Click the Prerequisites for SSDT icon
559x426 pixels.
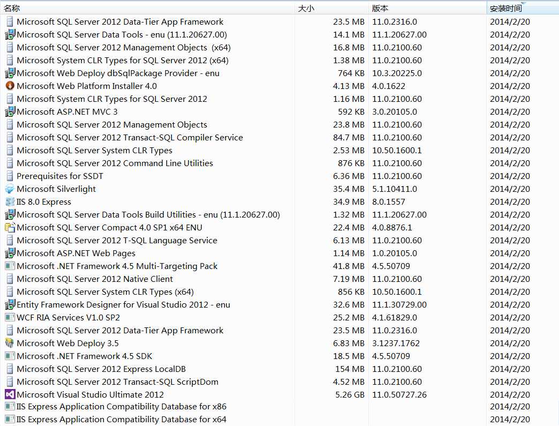point(10,176)
